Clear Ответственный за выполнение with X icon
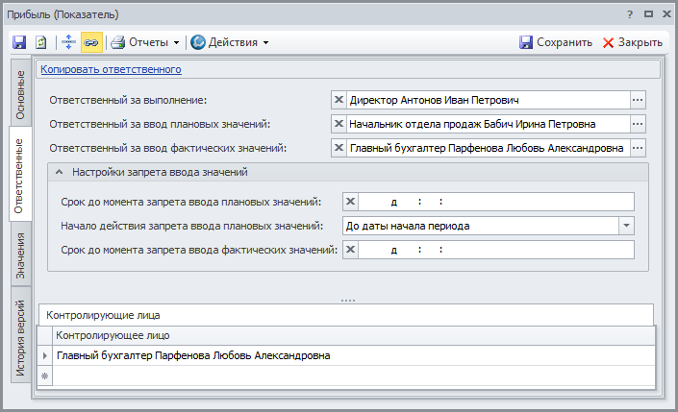This screenshot has height=412, width=678. click(338, 99)
